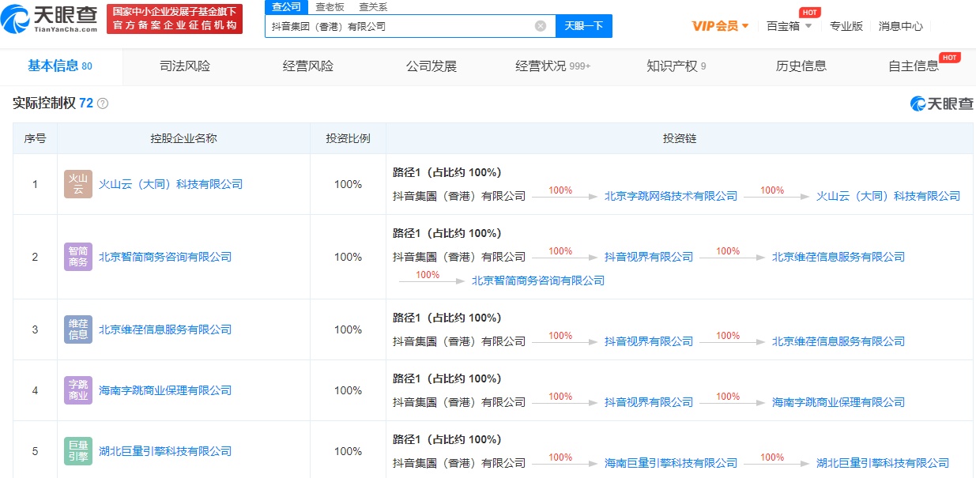Screen dimensions: 976x478
Task: View the 知识产权 tab
Action: [676, 66]
